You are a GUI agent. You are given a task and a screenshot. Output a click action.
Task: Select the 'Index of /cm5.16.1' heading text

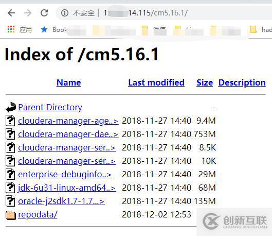(x=82, y=55)
